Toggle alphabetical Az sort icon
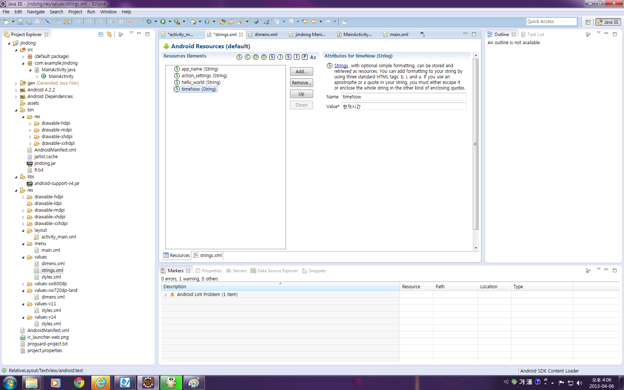Image resolution: width=624 pixels, height=390 pixels. click(x=313, y=57)
